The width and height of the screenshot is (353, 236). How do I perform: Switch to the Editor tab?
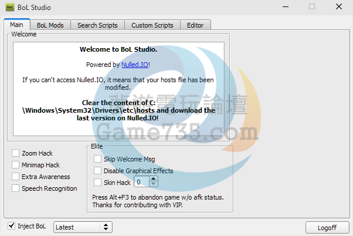(x=195, y=25)
